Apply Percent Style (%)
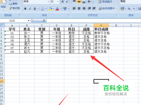The height and width of the screenshot is (105, 141). coord(129,9)
